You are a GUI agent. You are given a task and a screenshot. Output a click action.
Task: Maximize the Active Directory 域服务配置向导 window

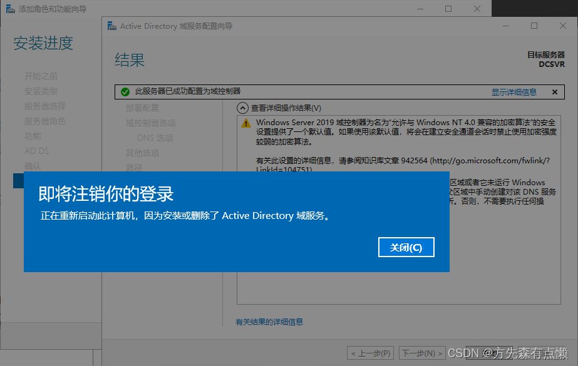coord(534,26)
